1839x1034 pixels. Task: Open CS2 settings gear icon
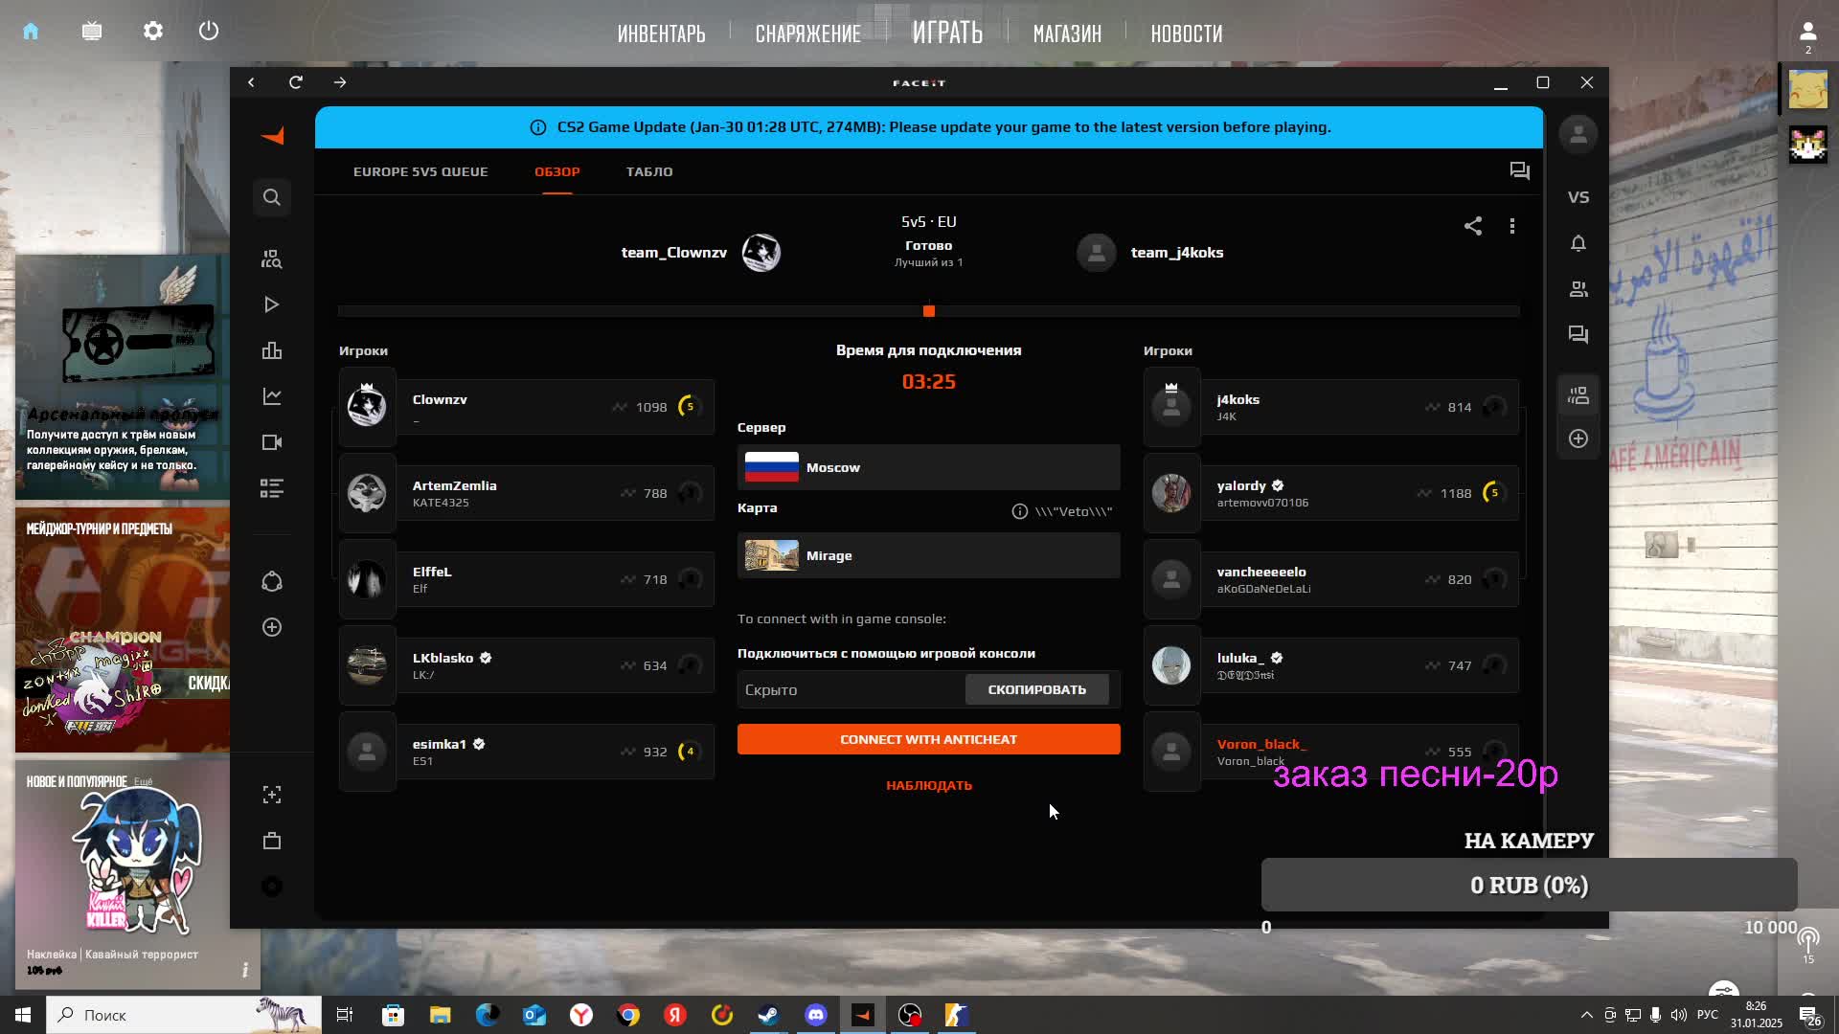coord(153,31)
